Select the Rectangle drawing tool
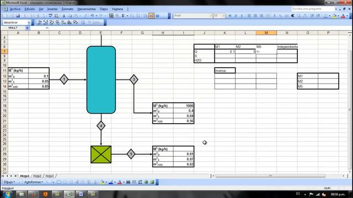 coord(59,182)
